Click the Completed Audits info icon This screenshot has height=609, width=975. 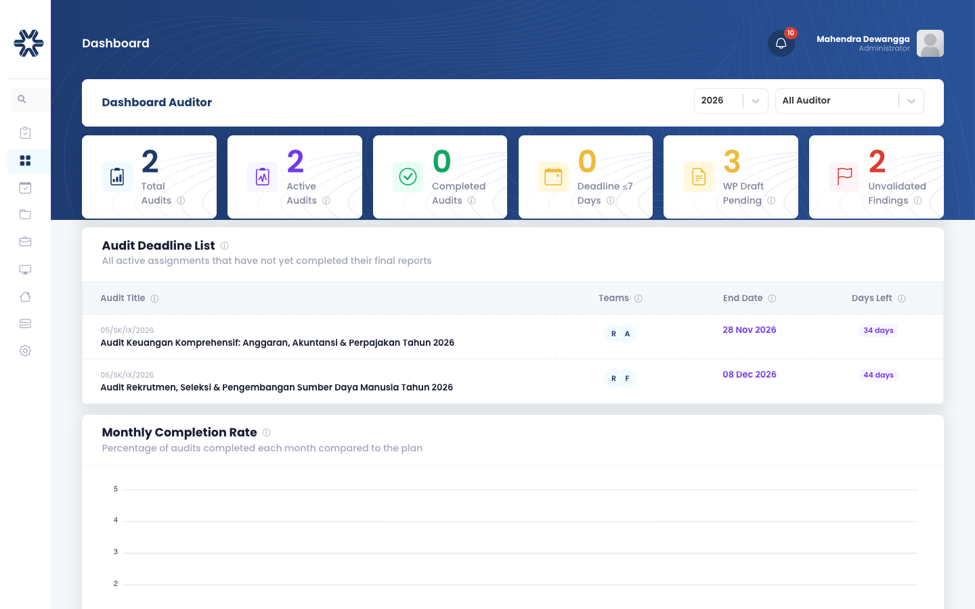pyautogui.click(x=472, y=200)
